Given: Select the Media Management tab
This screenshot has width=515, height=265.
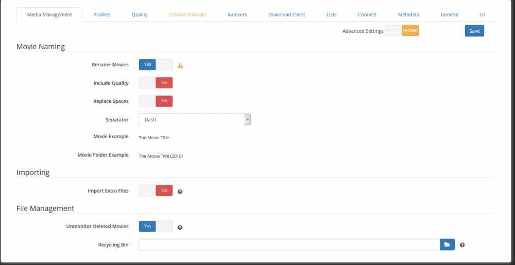Looking at the screenshot, I should [49, 14].
